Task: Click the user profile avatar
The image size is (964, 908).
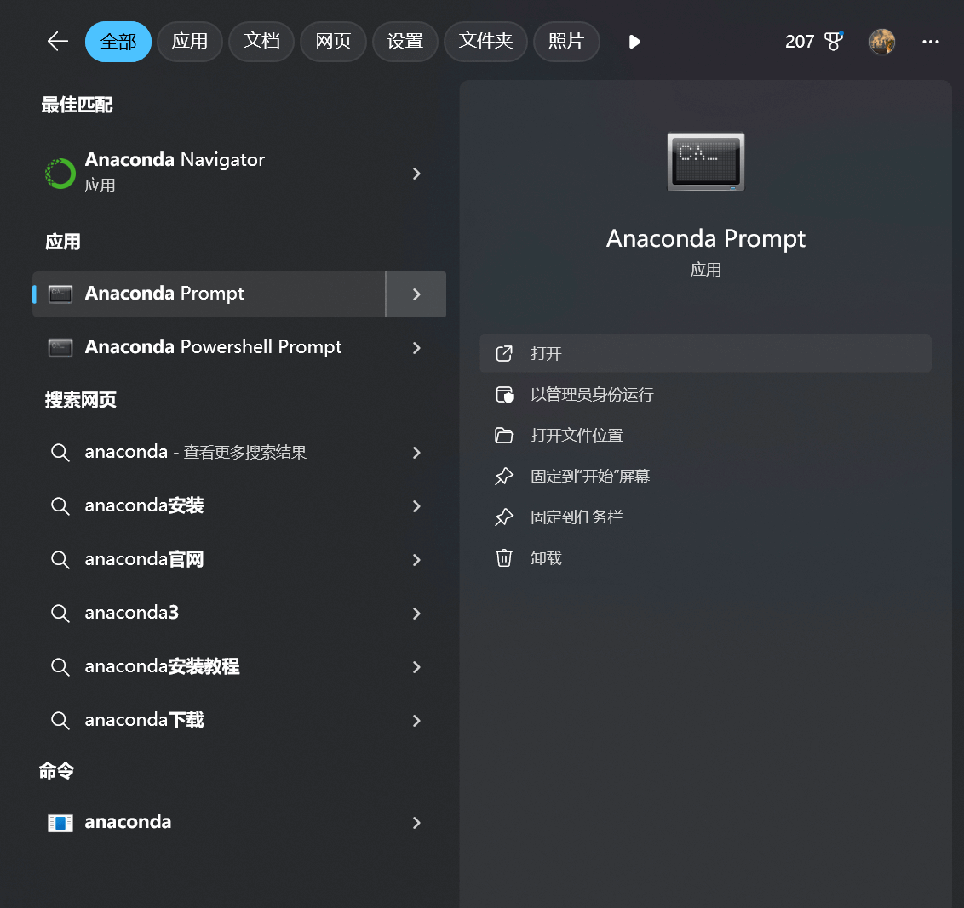Action: point(881,41)
